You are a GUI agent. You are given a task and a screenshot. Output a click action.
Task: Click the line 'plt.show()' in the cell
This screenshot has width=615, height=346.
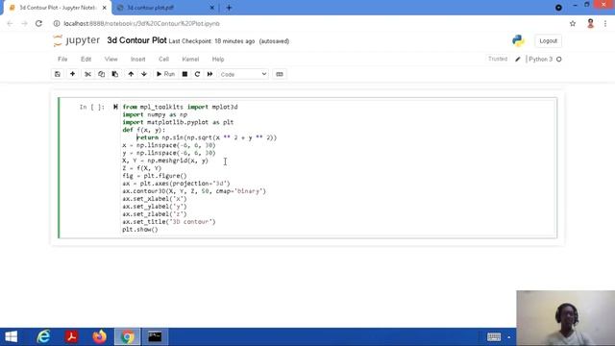coord(140,230)
